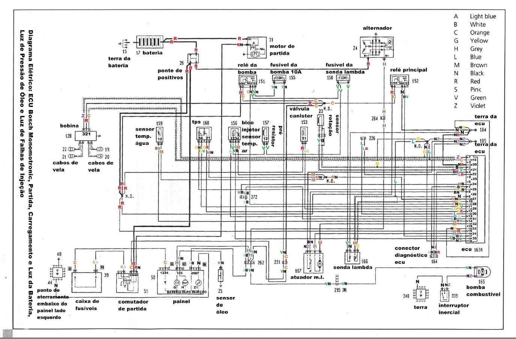The width and height of the screenshot is (516, 339).
Task: Click the 'conector diagnóstico ecu' label
Action: [411, 255]
